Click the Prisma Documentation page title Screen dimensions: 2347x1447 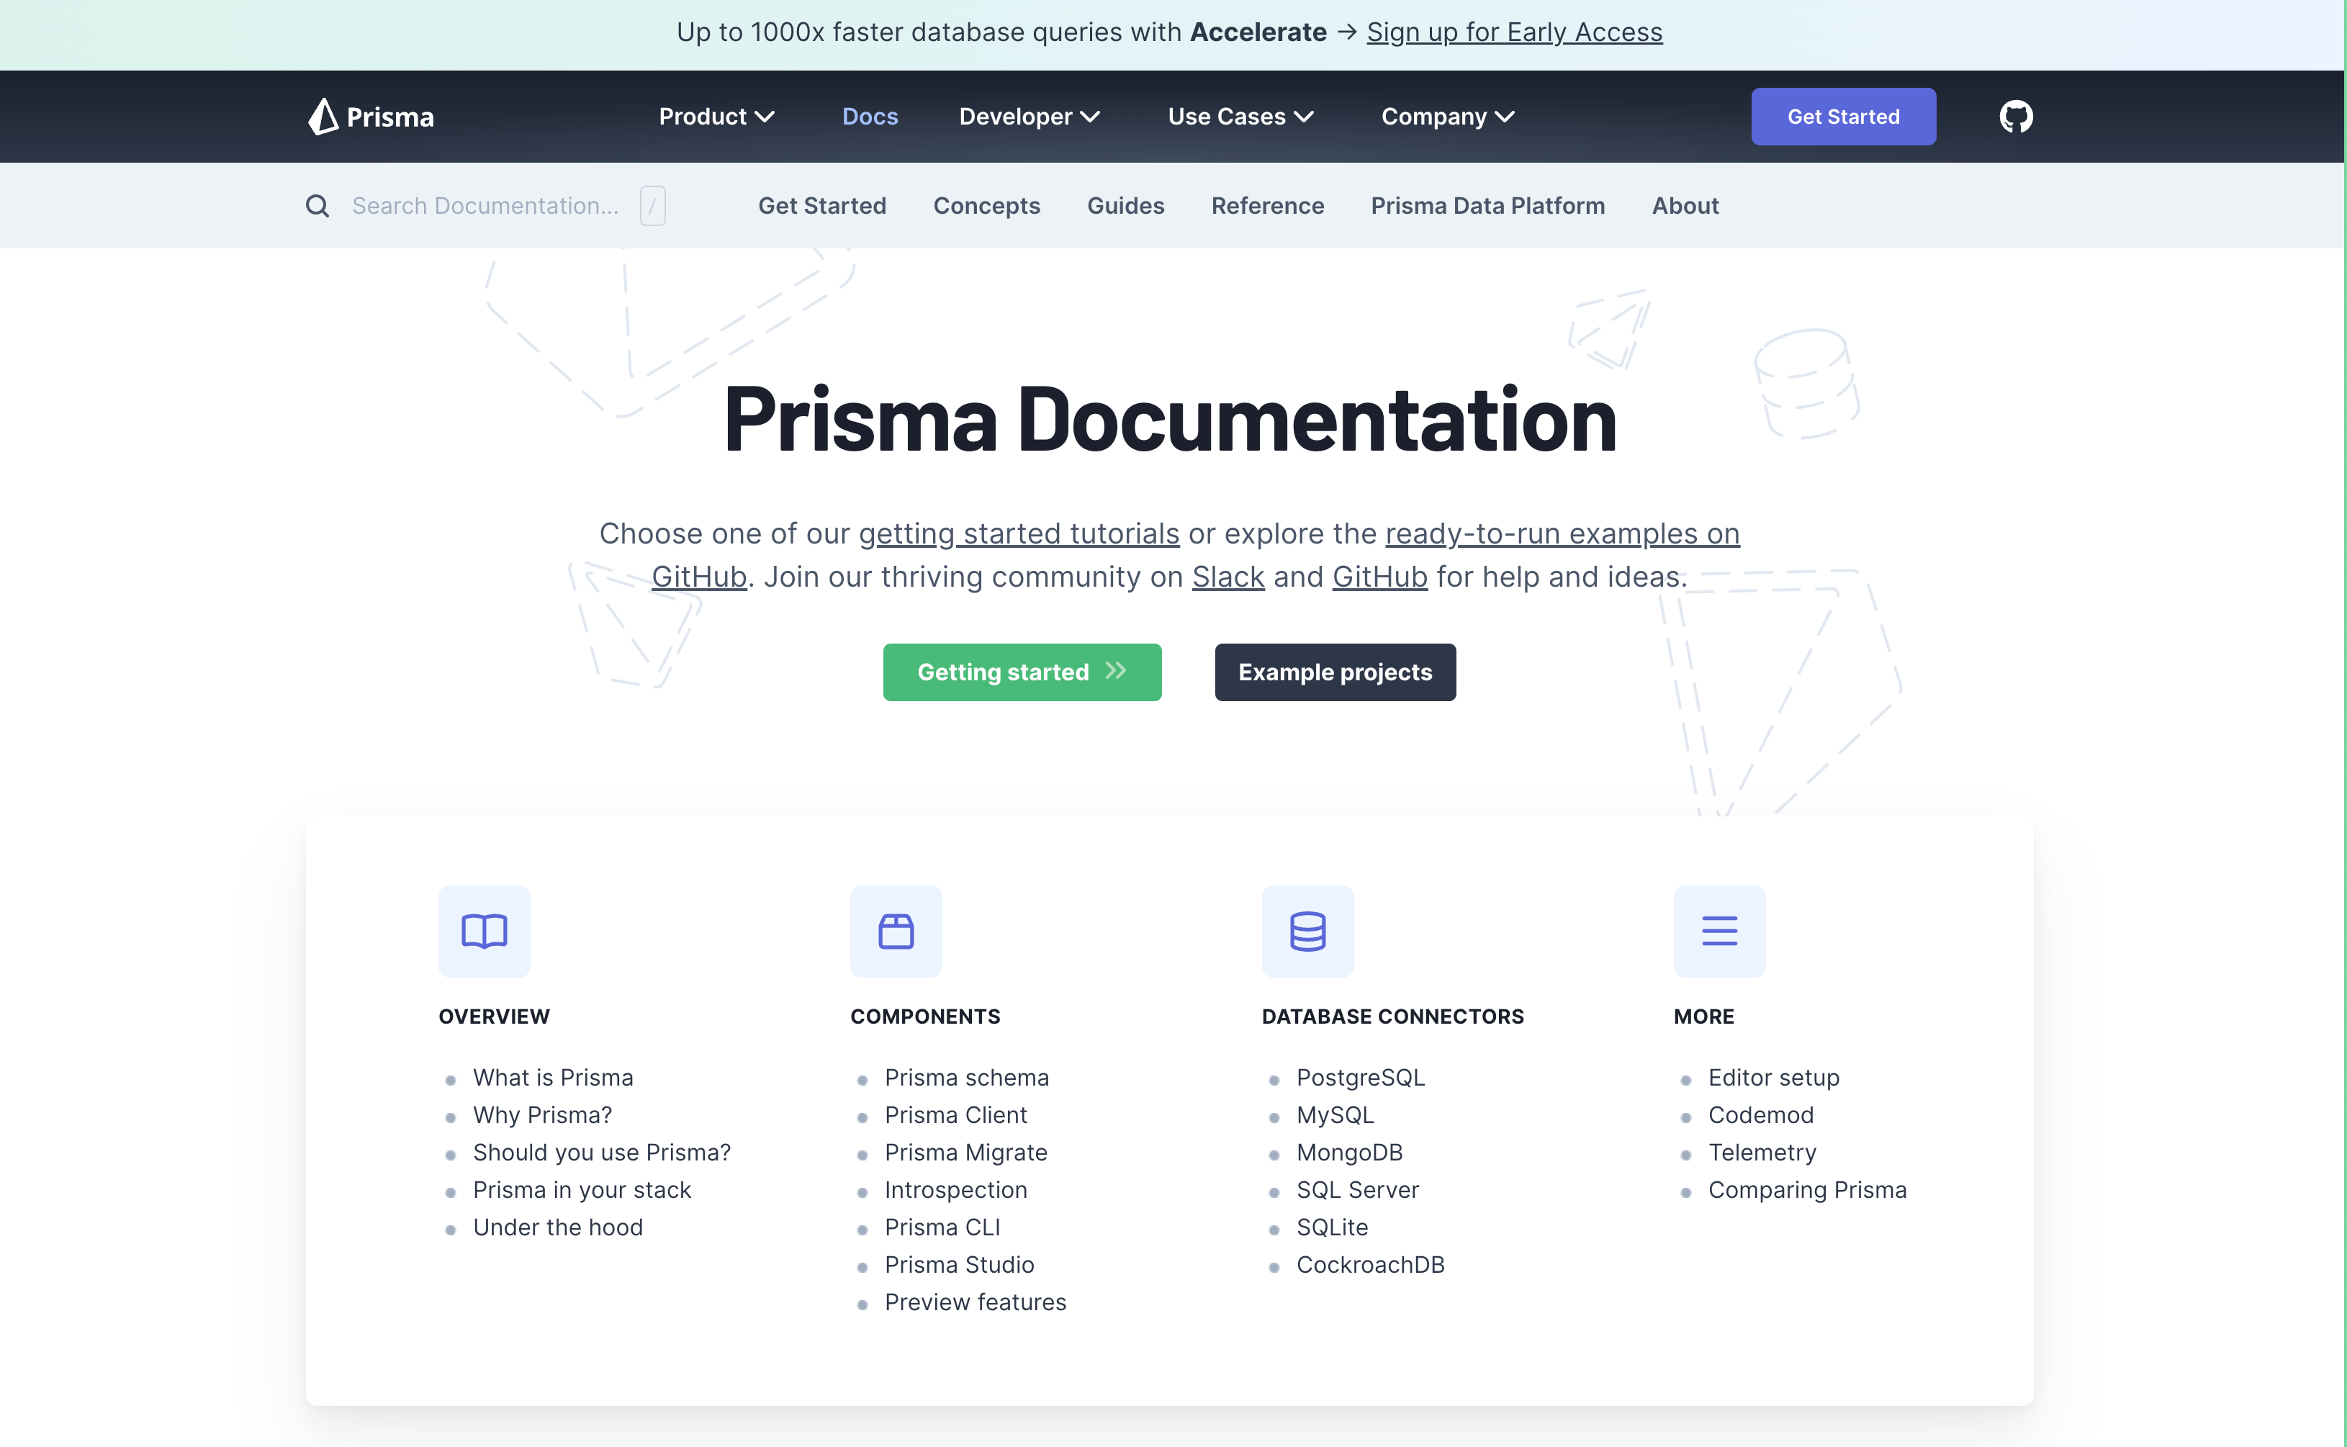tap(1170, 419)
